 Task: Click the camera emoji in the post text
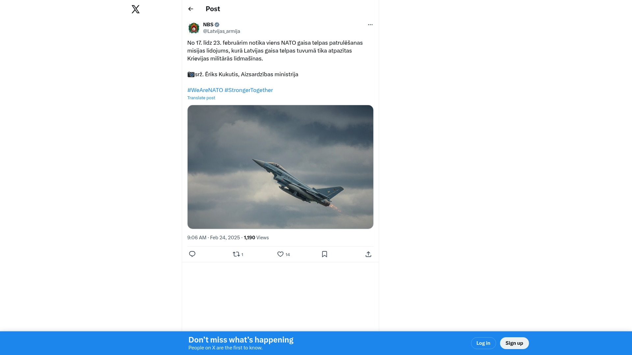(x=191, y=75)
